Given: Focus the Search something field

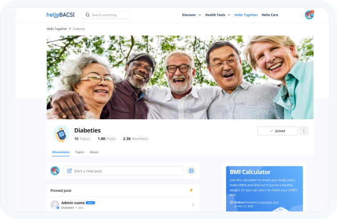Looking at the screenshot, I should pyautogui.click(x=105, y=15).
